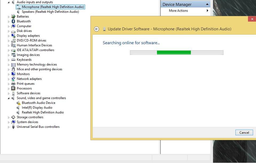
Task: Select the Imaging devices category label
Action: (28, 55)
